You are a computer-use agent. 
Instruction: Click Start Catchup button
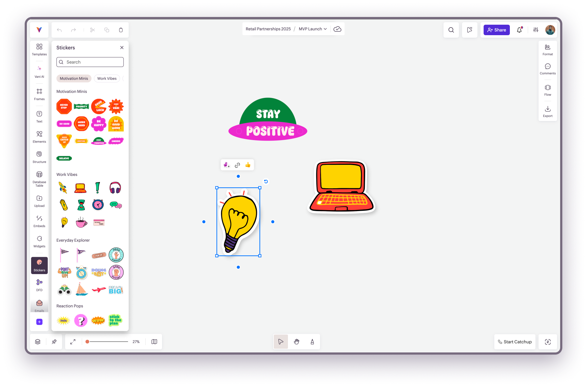tap(515, 342)
